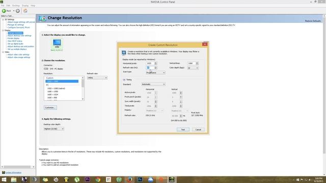Open View HDCP status task
Image resolution: width=326 pixels, height=183 pixels.
point(15,41)
